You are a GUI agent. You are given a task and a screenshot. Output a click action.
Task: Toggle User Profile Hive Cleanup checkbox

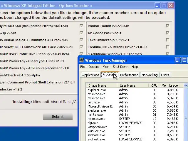pos(81,54)
